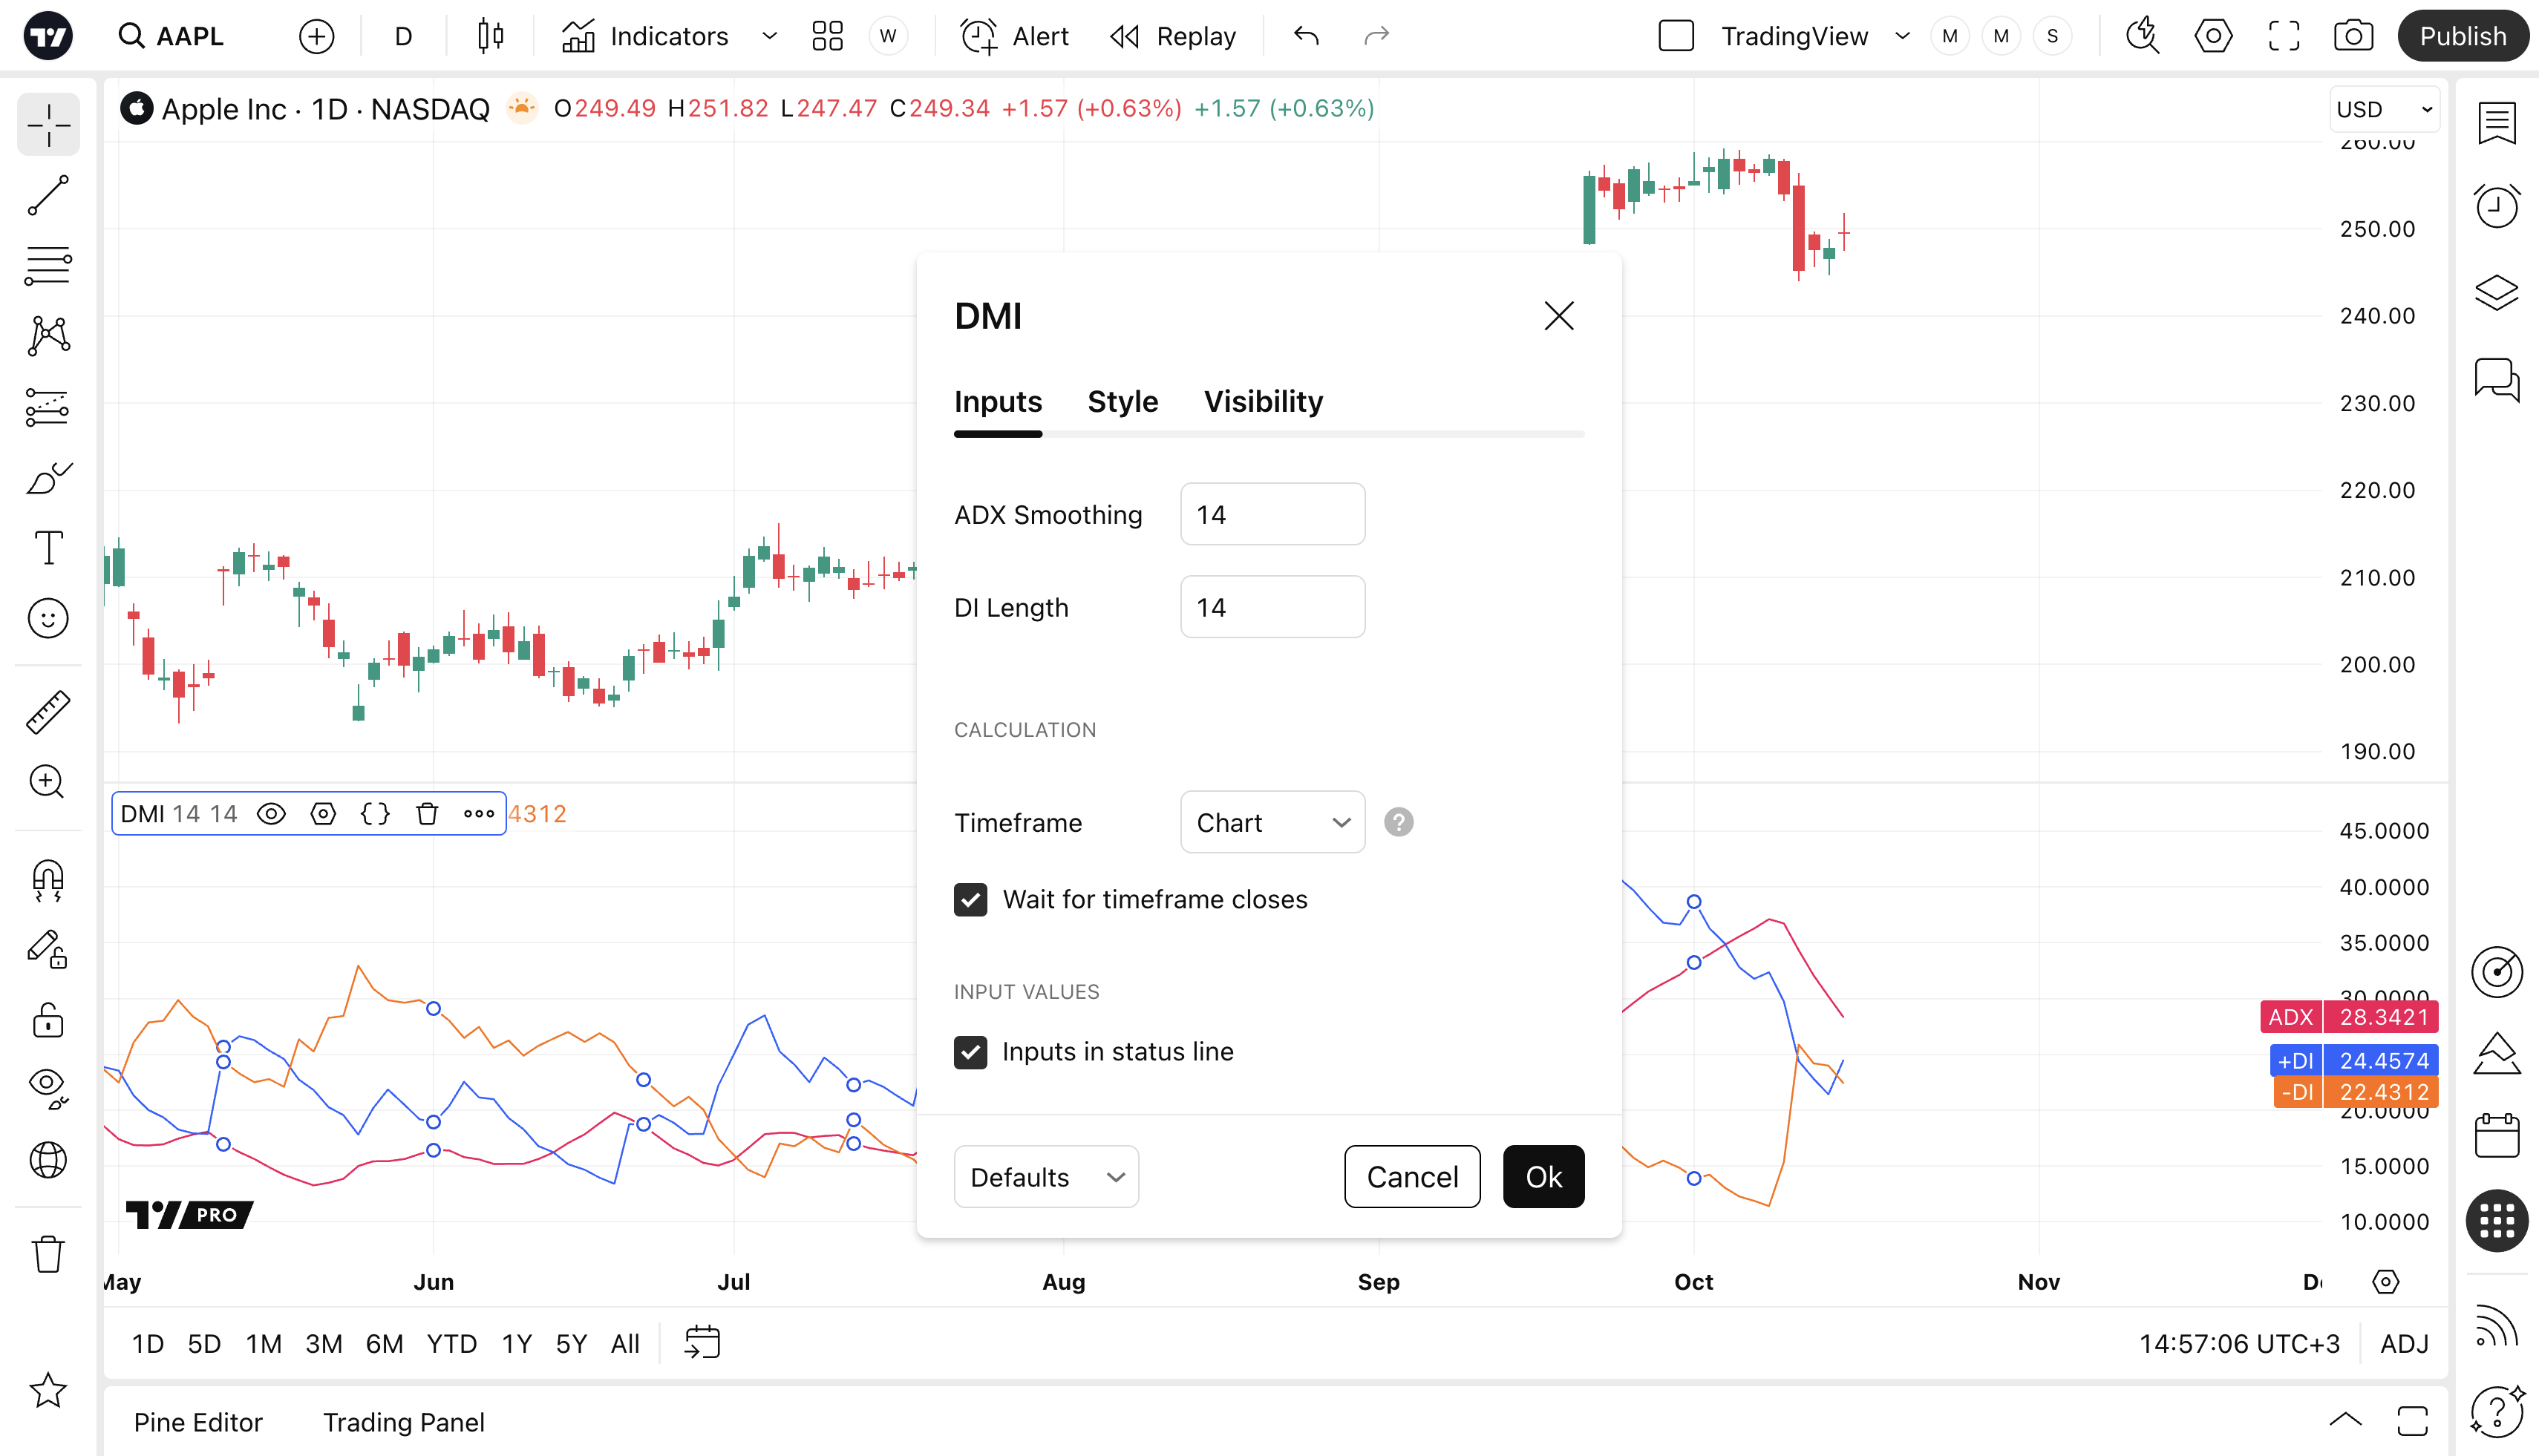Uncheck Wait for timeframe closes

pos(970,899)
